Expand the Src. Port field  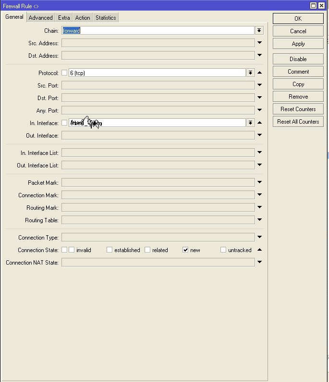tap(259, 85)
